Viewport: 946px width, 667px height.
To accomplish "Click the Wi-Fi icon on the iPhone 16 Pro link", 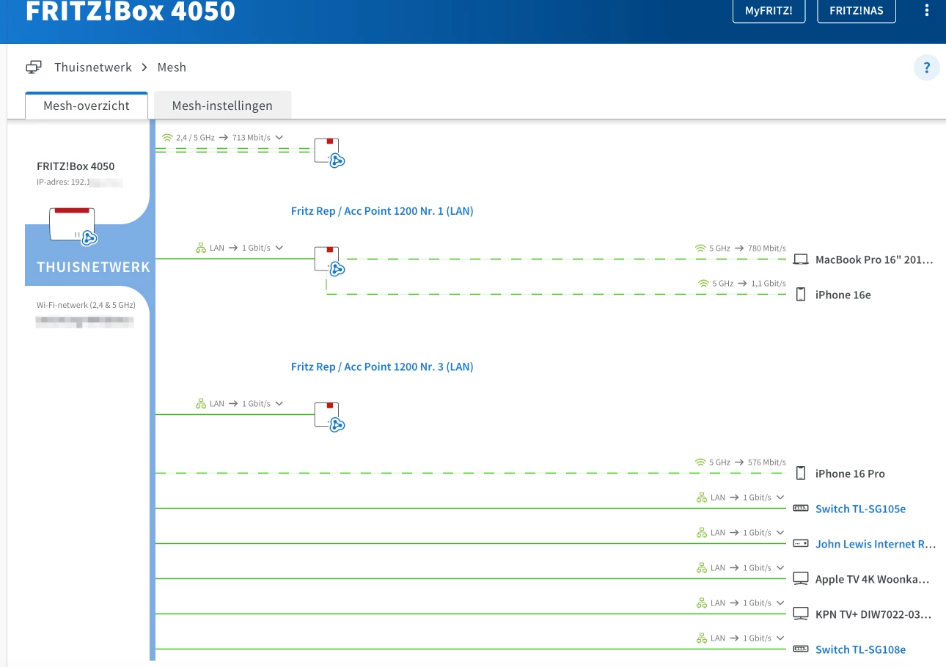I will (700, 463).
